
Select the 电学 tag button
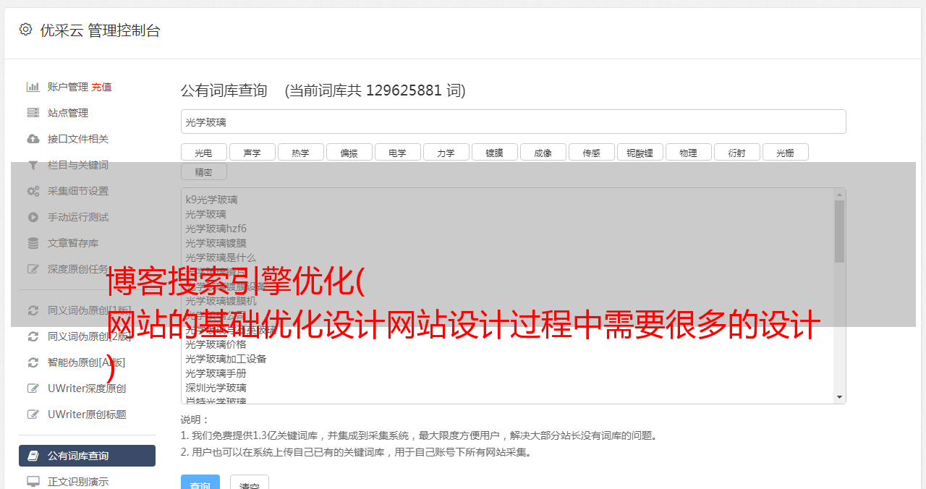coord(398,152)
